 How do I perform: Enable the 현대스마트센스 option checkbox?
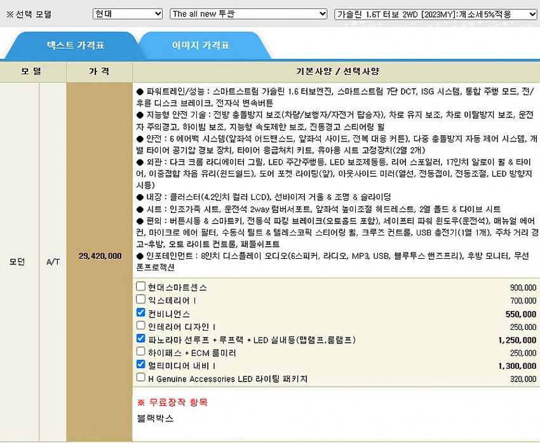(x=141, y=286)
